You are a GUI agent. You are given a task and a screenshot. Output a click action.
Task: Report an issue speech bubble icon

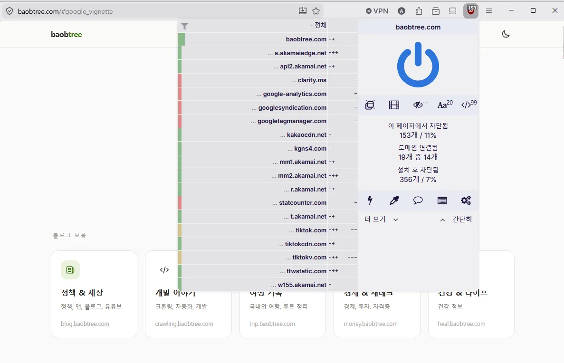tap(418, 201)
